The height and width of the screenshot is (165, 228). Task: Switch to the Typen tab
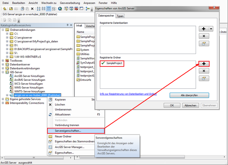pos(120,16)
